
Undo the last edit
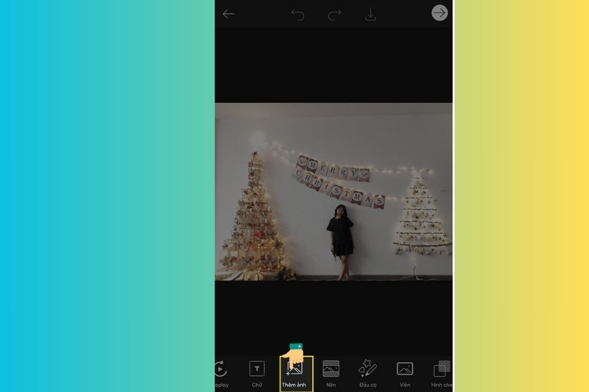[x=298, y=15]
